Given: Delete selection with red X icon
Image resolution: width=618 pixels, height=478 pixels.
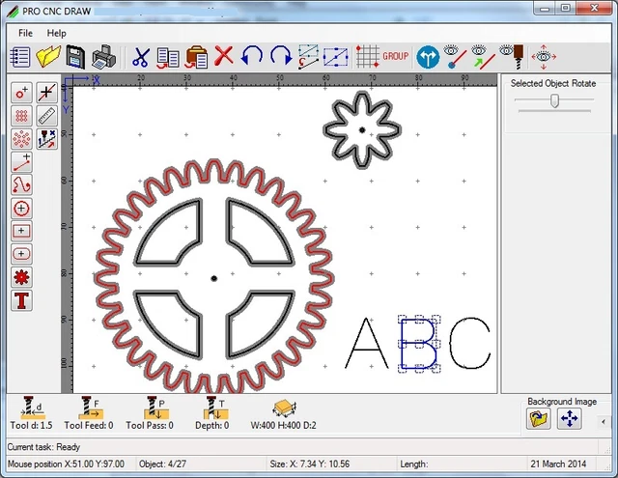Looking at the screenshot, I should click(224, 56).
